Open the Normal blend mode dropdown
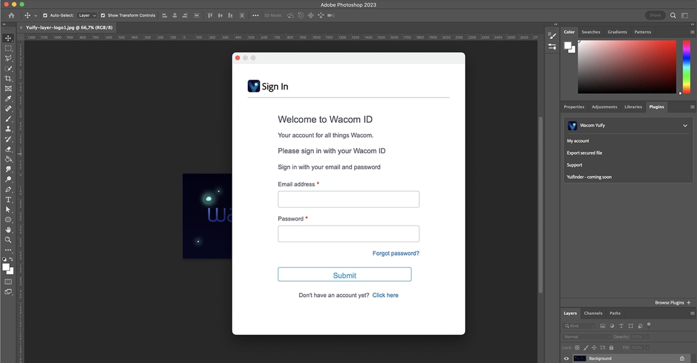Screen dimensions: 697x363 (587, 337)
